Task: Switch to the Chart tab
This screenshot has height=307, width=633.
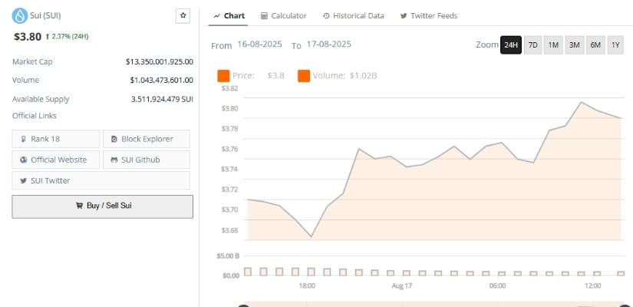Action: [229, 16]
